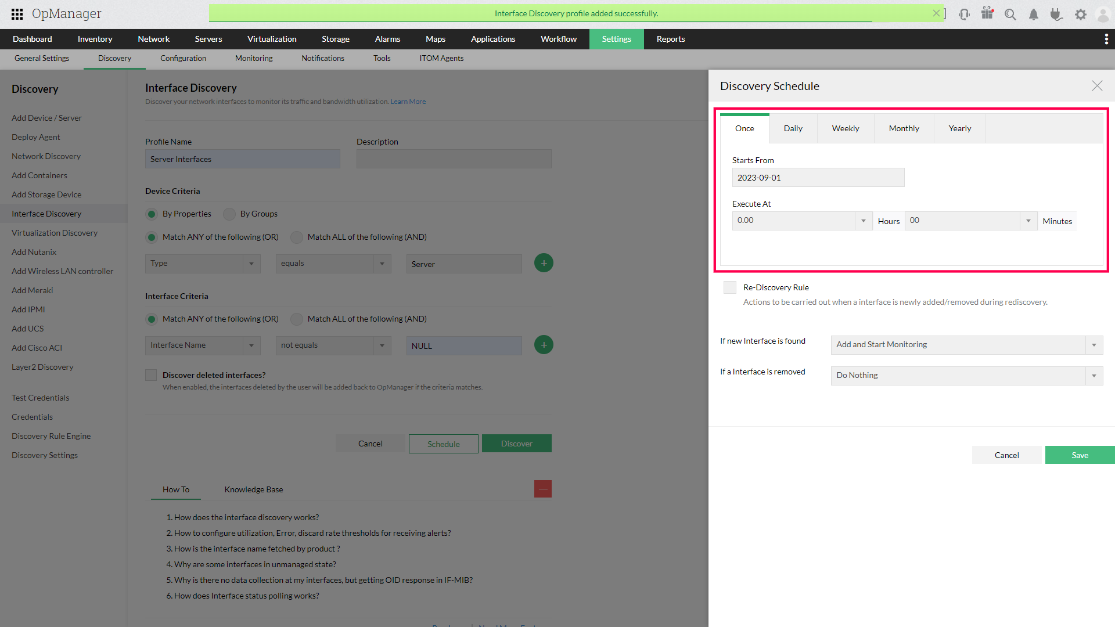Screen dimensions: 1115x627
Task: Click the Starts From date field
Action: pyautogui.click(x=818, y=178)
